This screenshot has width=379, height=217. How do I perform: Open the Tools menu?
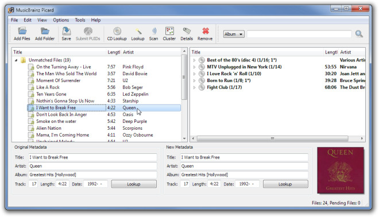[x=80, y=20]
